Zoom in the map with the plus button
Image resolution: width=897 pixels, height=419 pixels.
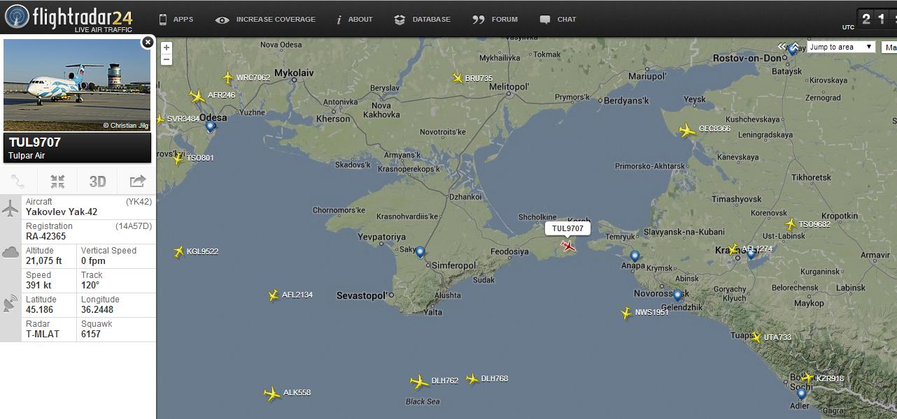167,47
